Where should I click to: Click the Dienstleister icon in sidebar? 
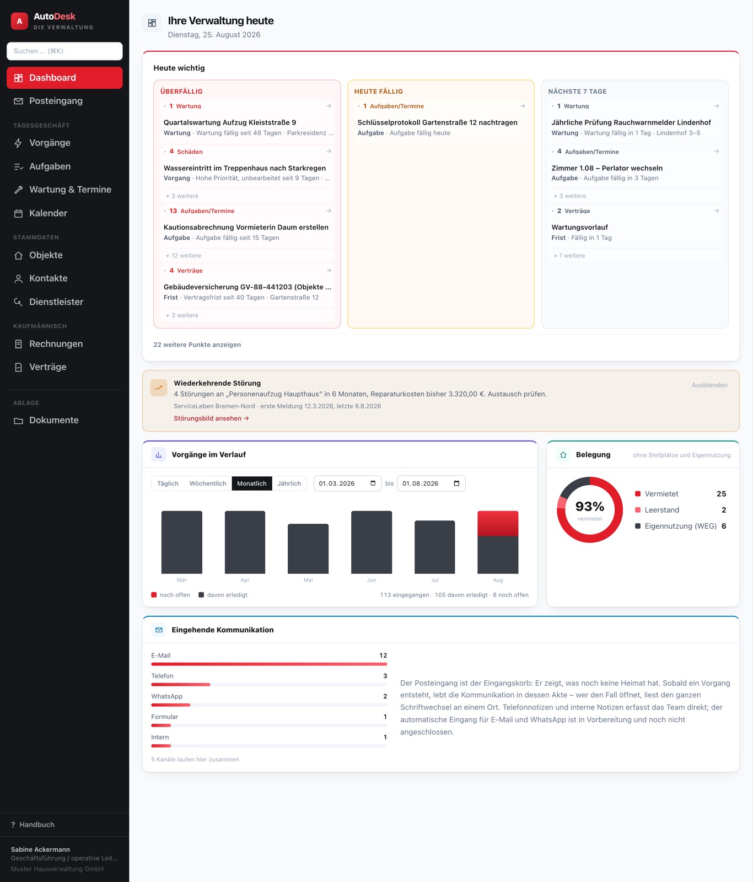click(x=18, y=303)
